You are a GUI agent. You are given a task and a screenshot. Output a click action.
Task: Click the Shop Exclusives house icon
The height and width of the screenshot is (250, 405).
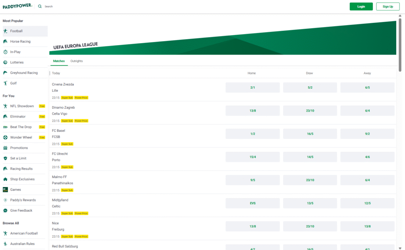[6, 179]
